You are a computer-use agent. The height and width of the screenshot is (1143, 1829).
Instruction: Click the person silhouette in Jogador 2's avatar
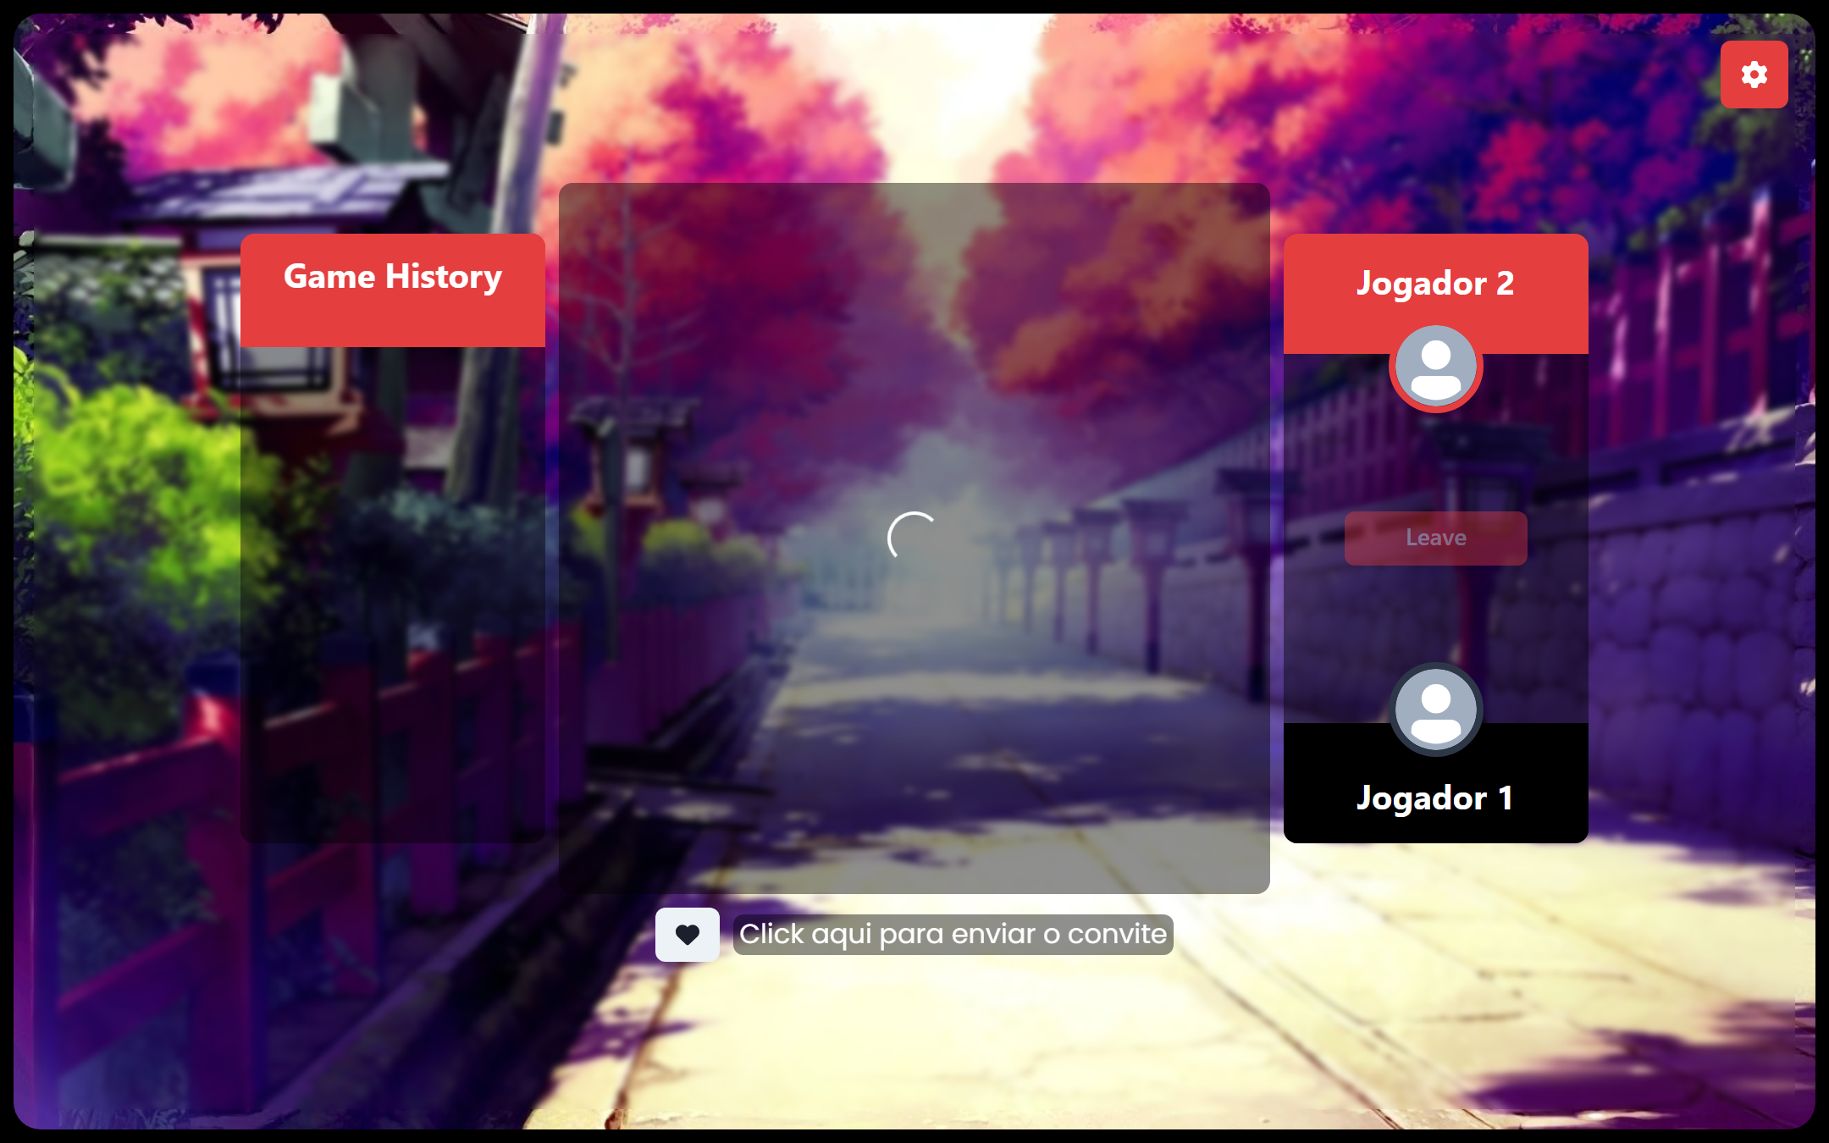1435,356
